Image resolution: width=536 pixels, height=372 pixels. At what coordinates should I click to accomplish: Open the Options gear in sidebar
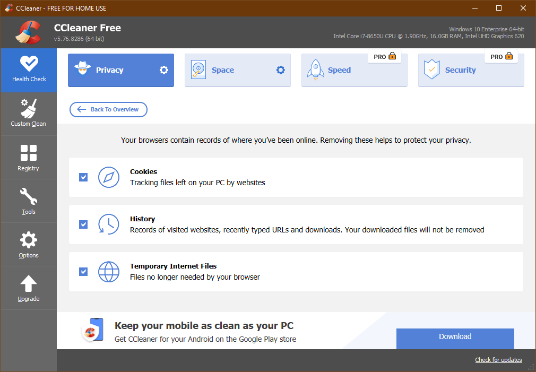click(29, 240)
